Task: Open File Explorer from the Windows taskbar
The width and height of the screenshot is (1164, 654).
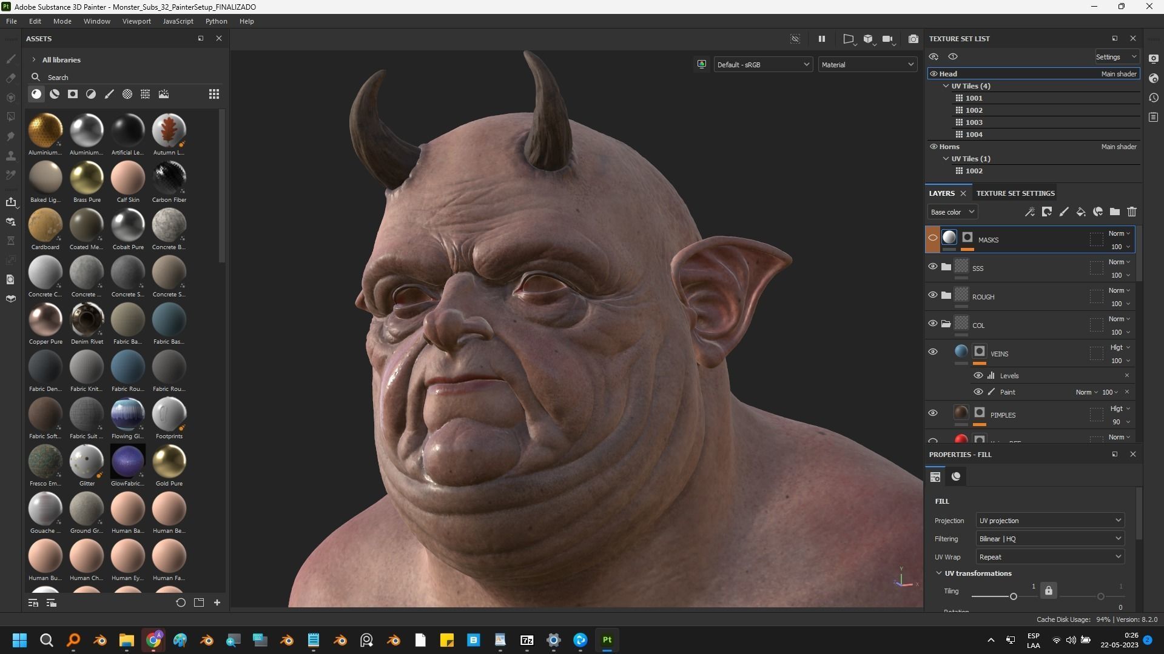Action: click(127, 640)
